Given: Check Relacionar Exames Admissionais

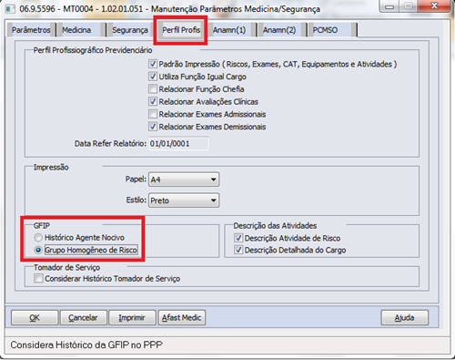Looking at the screenshot, I should (x=153, y=114).
